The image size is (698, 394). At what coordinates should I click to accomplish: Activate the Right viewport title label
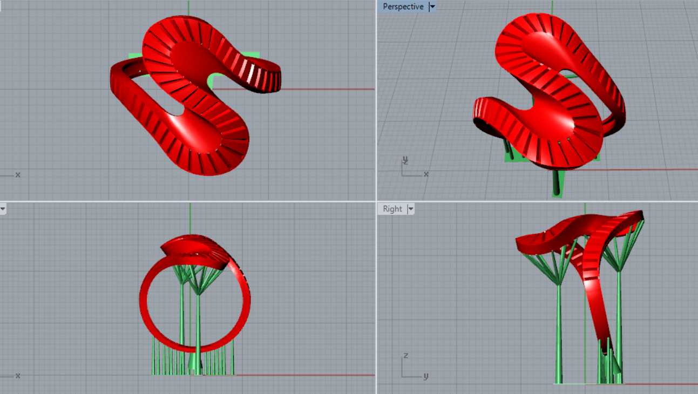coord(392,209)
